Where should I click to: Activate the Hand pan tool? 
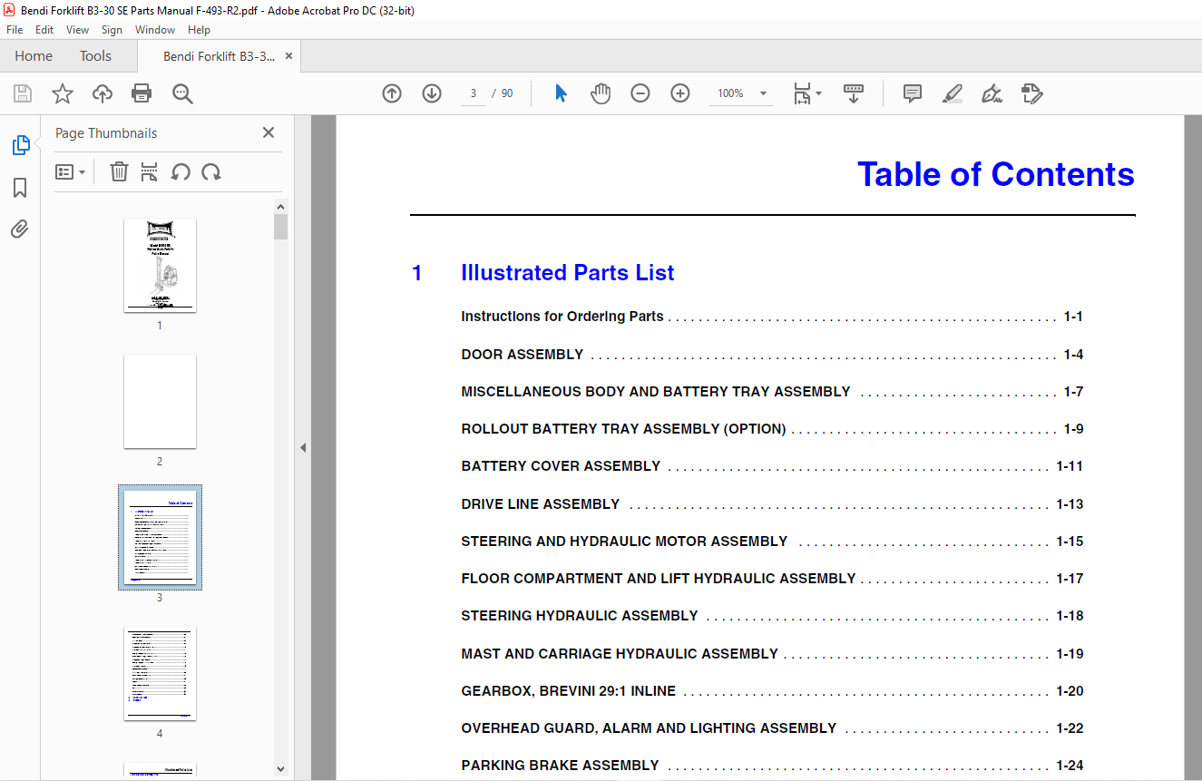pyautogui.click(x=601, y=93)
